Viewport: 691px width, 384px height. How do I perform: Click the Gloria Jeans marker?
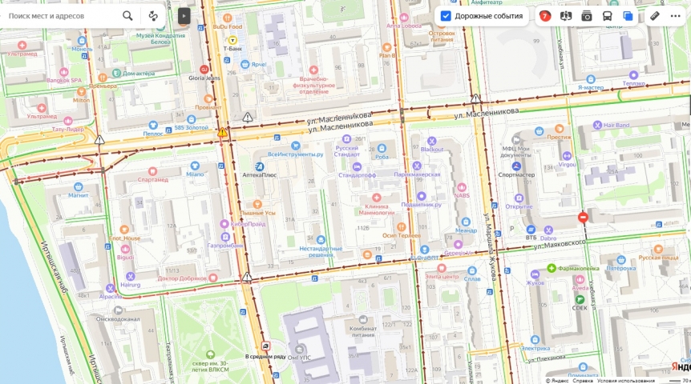point(204,69)
